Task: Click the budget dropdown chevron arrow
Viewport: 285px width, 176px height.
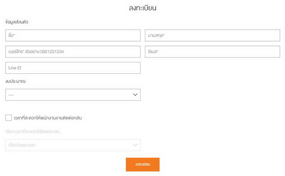Action: click(x=135, y=95)
